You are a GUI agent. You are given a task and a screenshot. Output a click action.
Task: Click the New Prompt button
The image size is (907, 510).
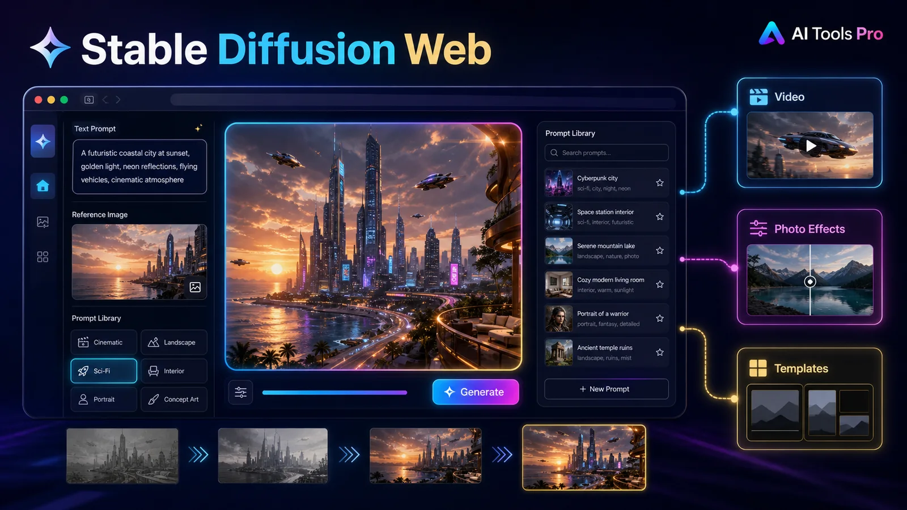point(607,389)
